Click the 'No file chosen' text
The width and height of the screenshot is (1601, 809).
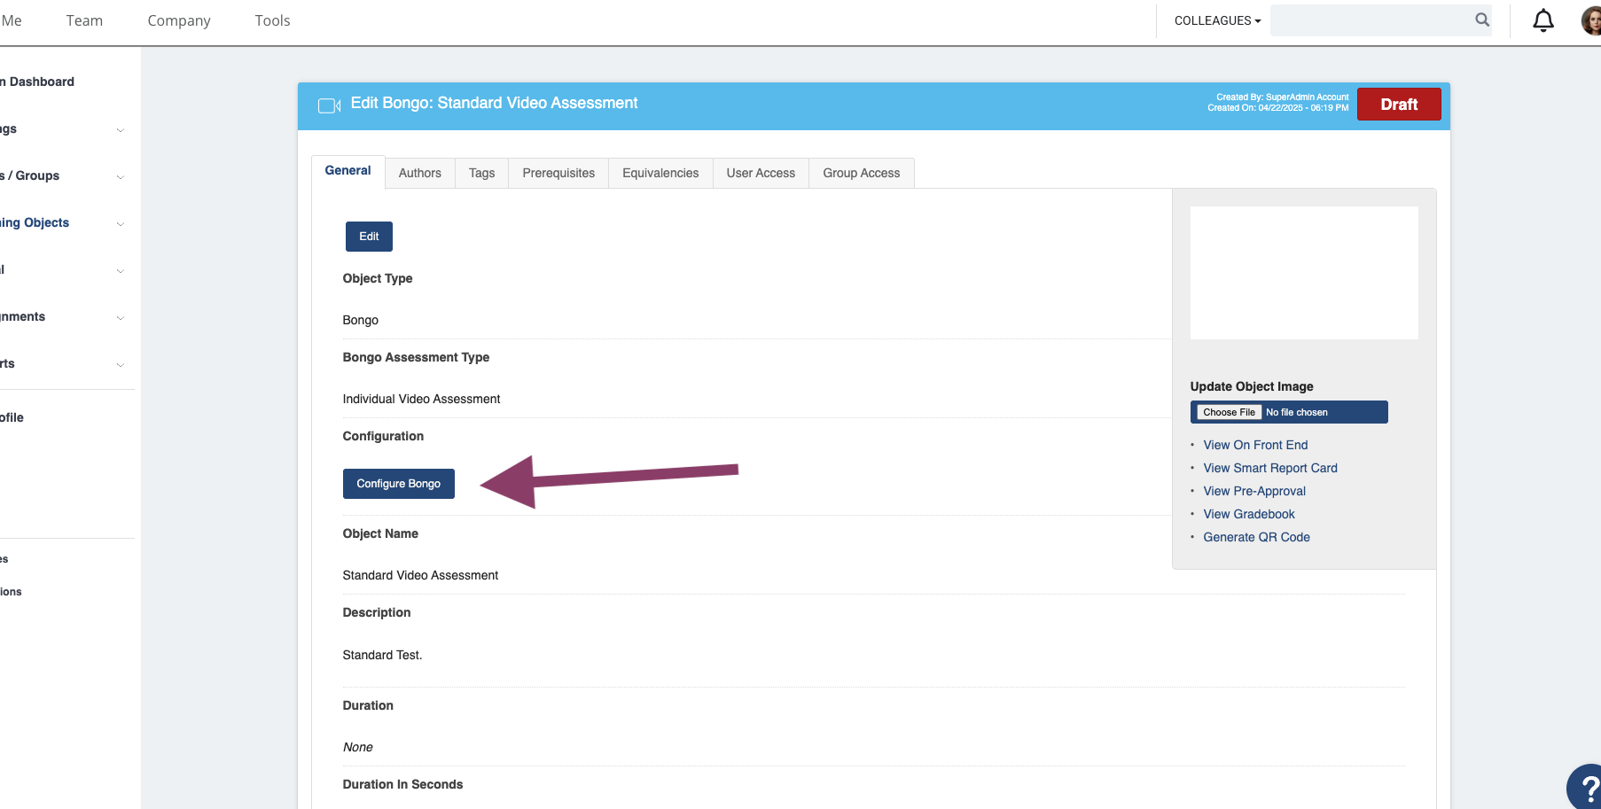click(1297, 412)
